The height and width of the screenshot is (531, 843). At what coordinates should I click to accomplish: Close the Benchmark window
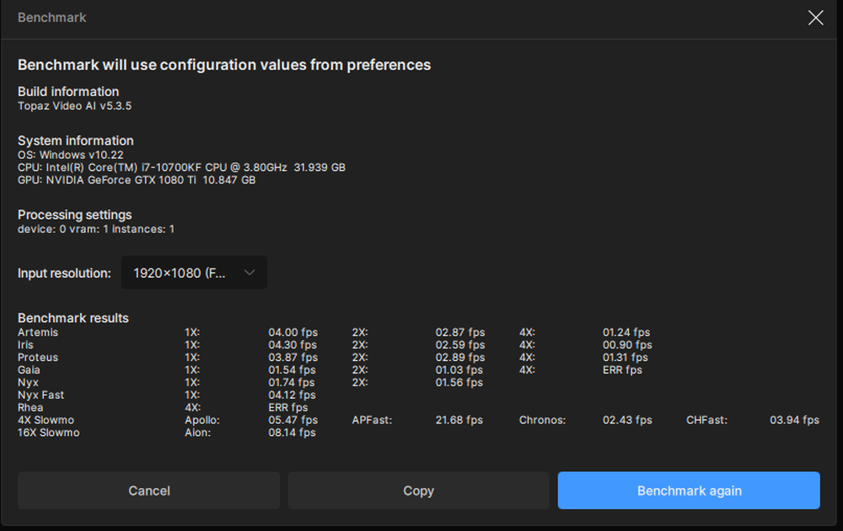click(x=815, y=17)
